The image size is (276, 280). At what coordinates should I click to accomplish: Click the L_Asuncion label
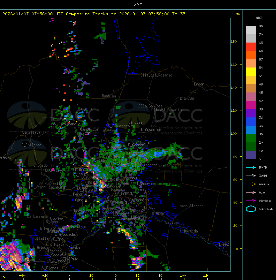click(151, 130)
